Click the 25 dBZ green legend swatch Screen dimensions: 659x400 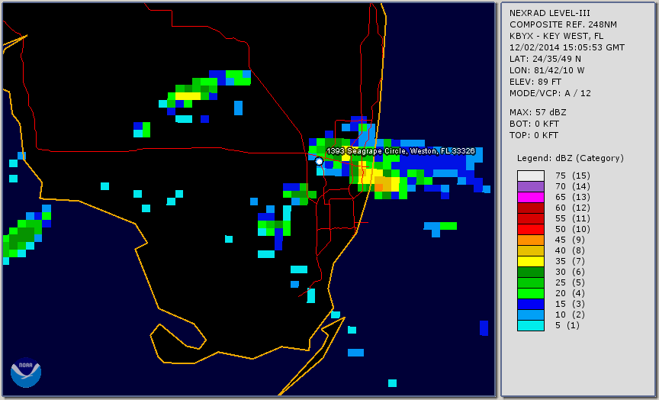530,283
